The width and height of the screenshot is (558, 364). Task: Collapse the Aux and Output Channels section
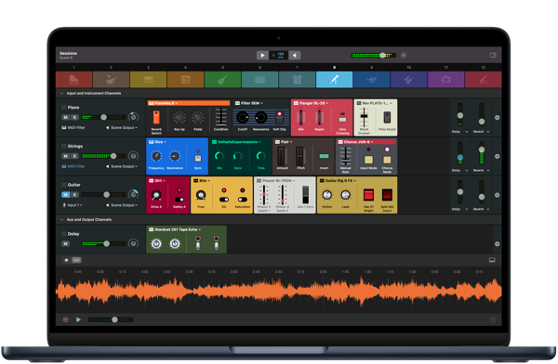point(61,220)
